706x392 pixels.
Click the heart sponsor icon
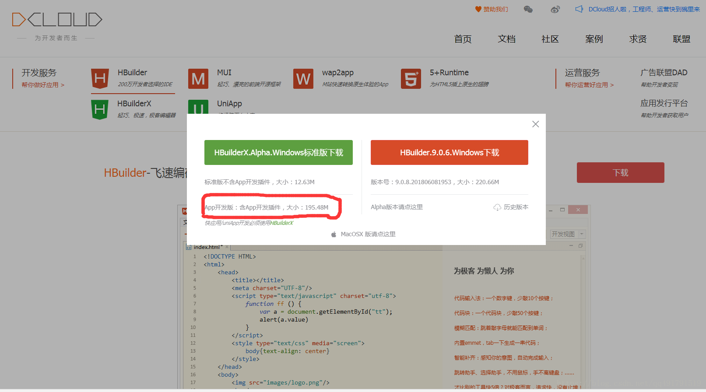[x=478, y=9]
